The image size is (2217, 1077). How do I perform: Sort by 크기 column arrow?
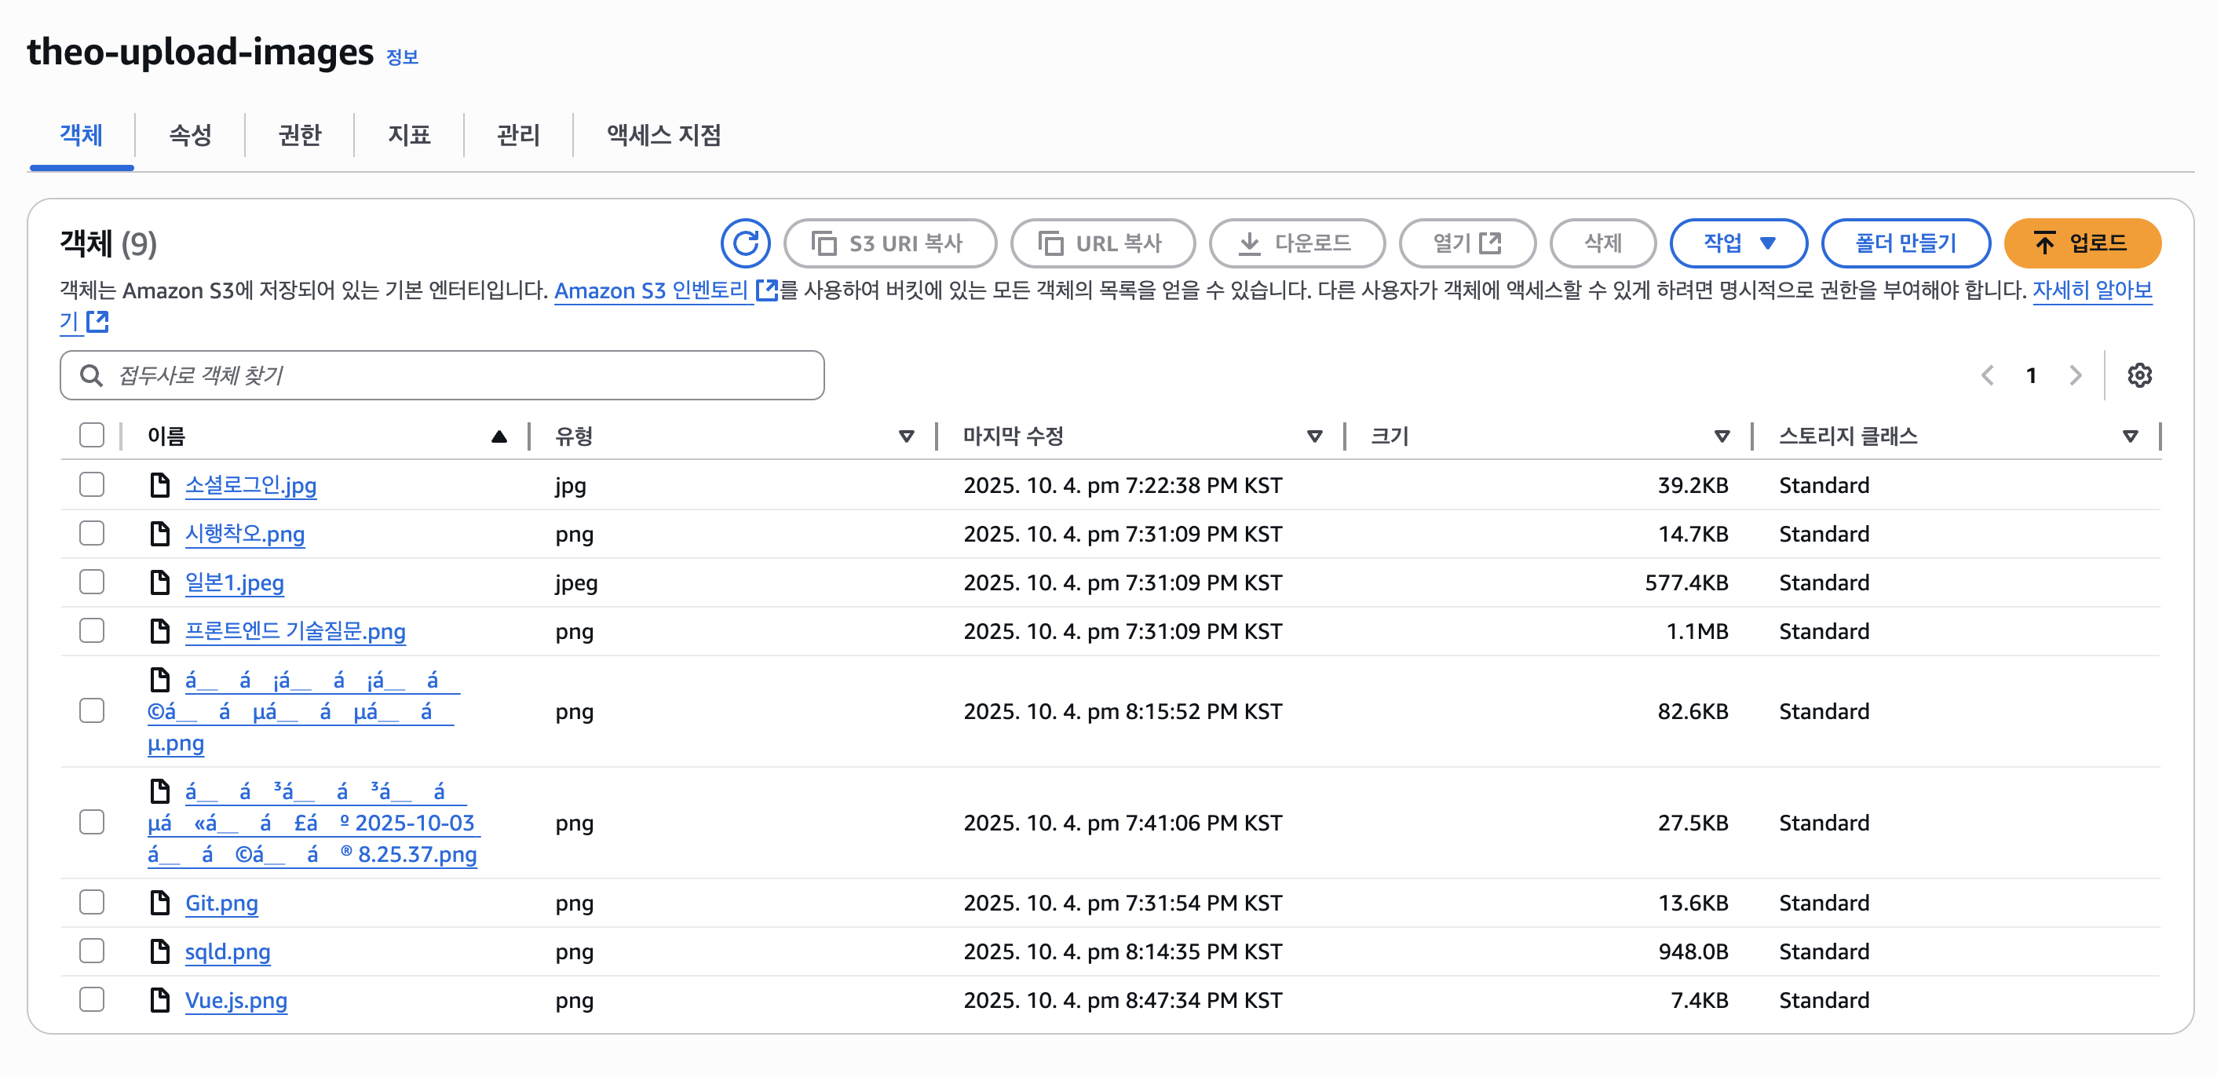pyautogui.click(x=1722, y=436)
